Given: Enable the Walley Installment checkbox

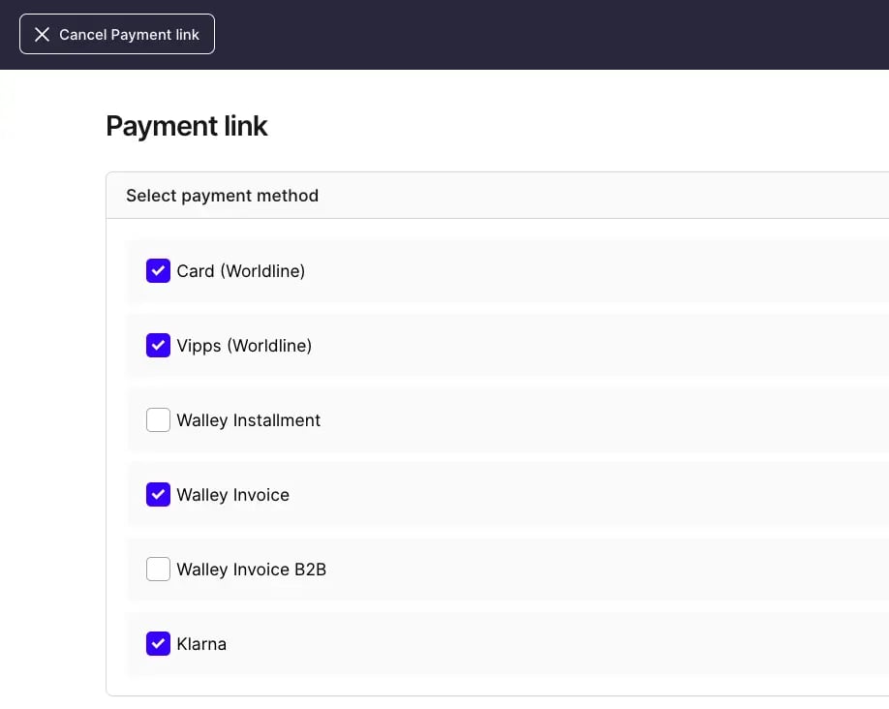Looking at the screenshot, I should [158, 419].
